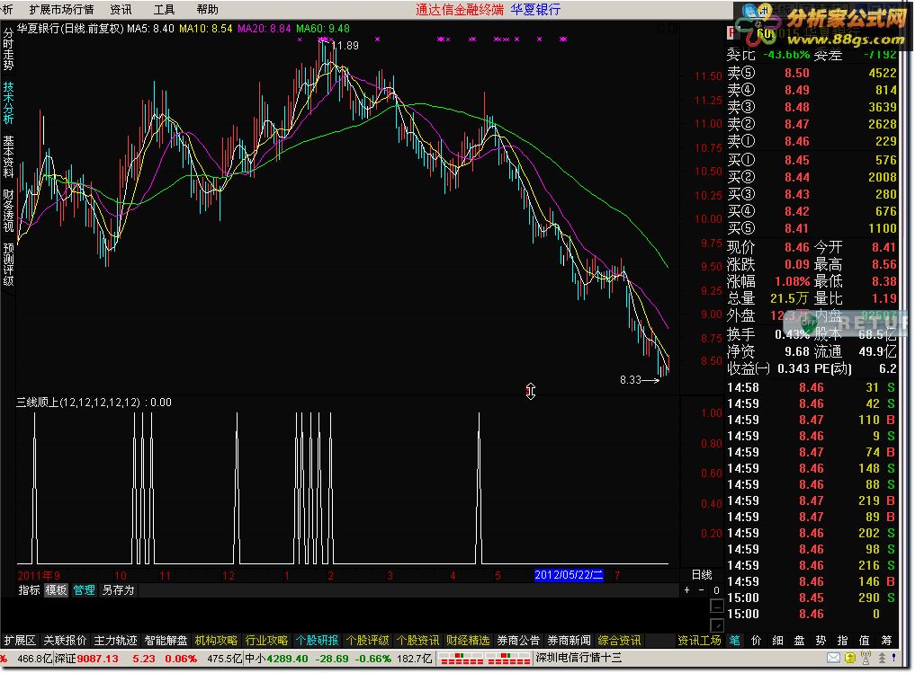Select the 值 tab
Viewport: 915px width, 673px height.
(x=865, y=641)
